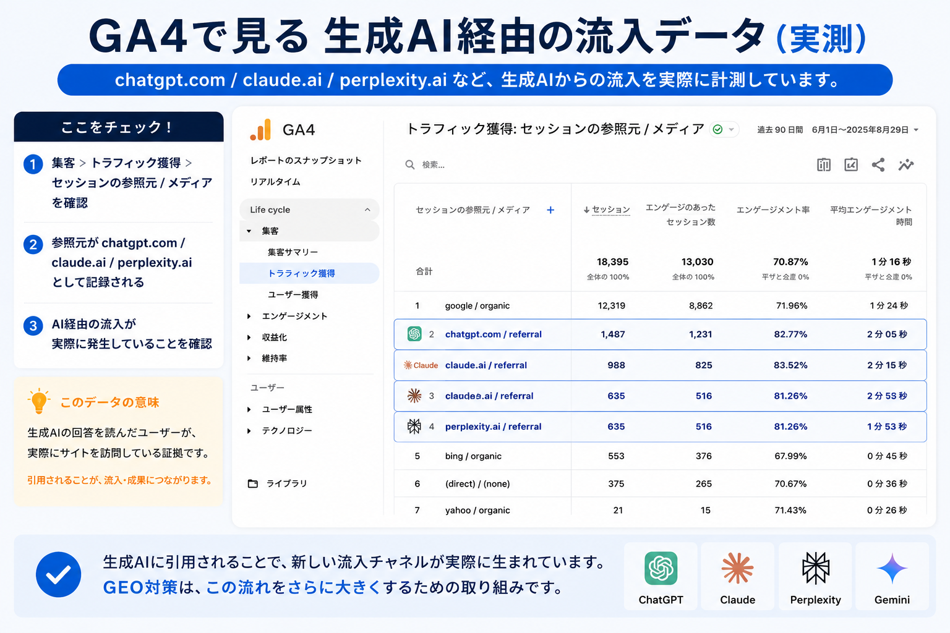Sort by 平均エンゲージメント時間 column header

pos(871,216)
